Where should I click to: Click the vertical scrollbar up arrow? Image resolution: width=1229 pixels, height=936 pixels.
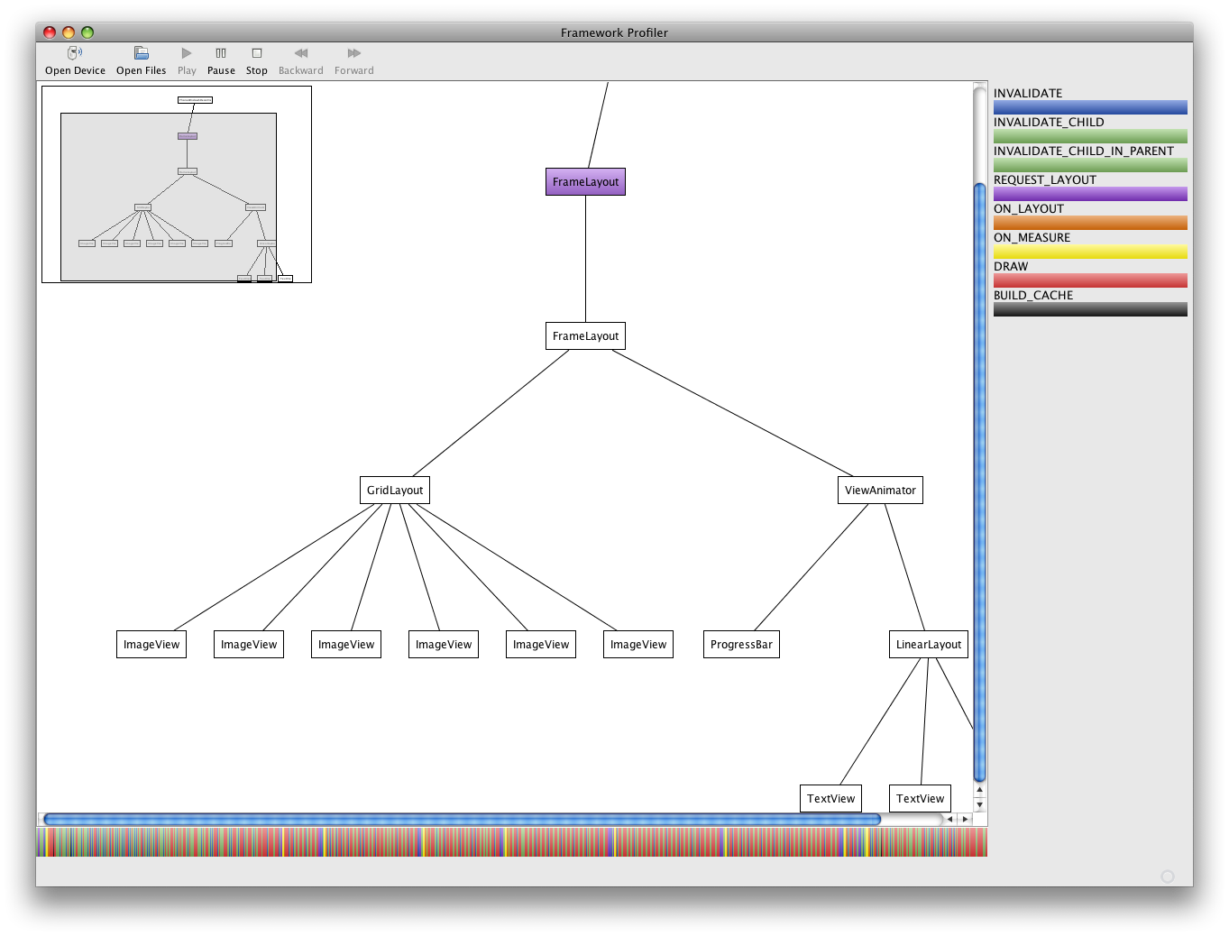pos(980,790)
